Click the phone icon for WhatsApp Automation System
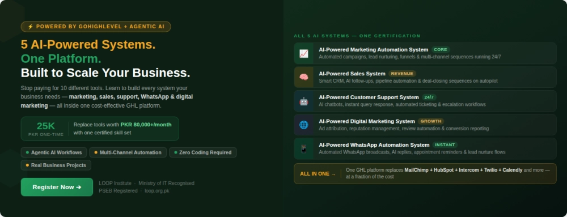The height and width of the screenshot is (217, 567). pyautogui.click(x=304, y=148)
